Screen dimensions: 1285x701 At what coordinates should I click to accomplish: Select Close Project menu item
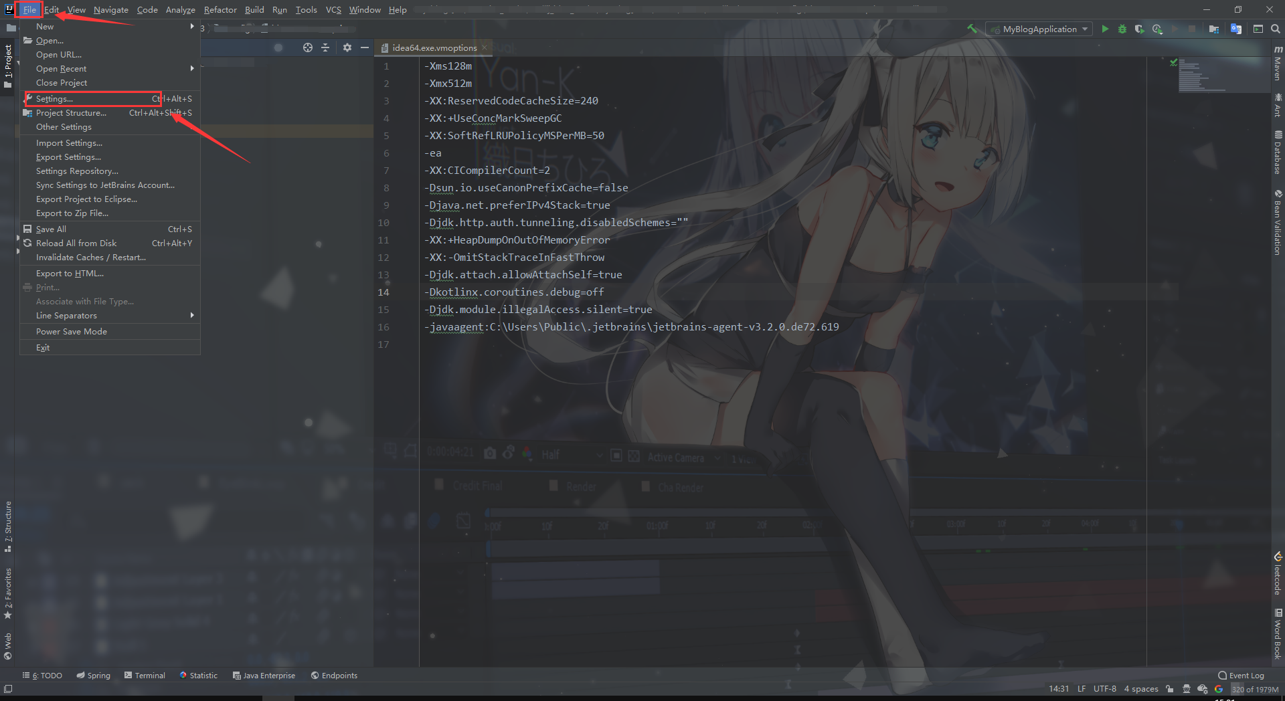coord(110,83)
